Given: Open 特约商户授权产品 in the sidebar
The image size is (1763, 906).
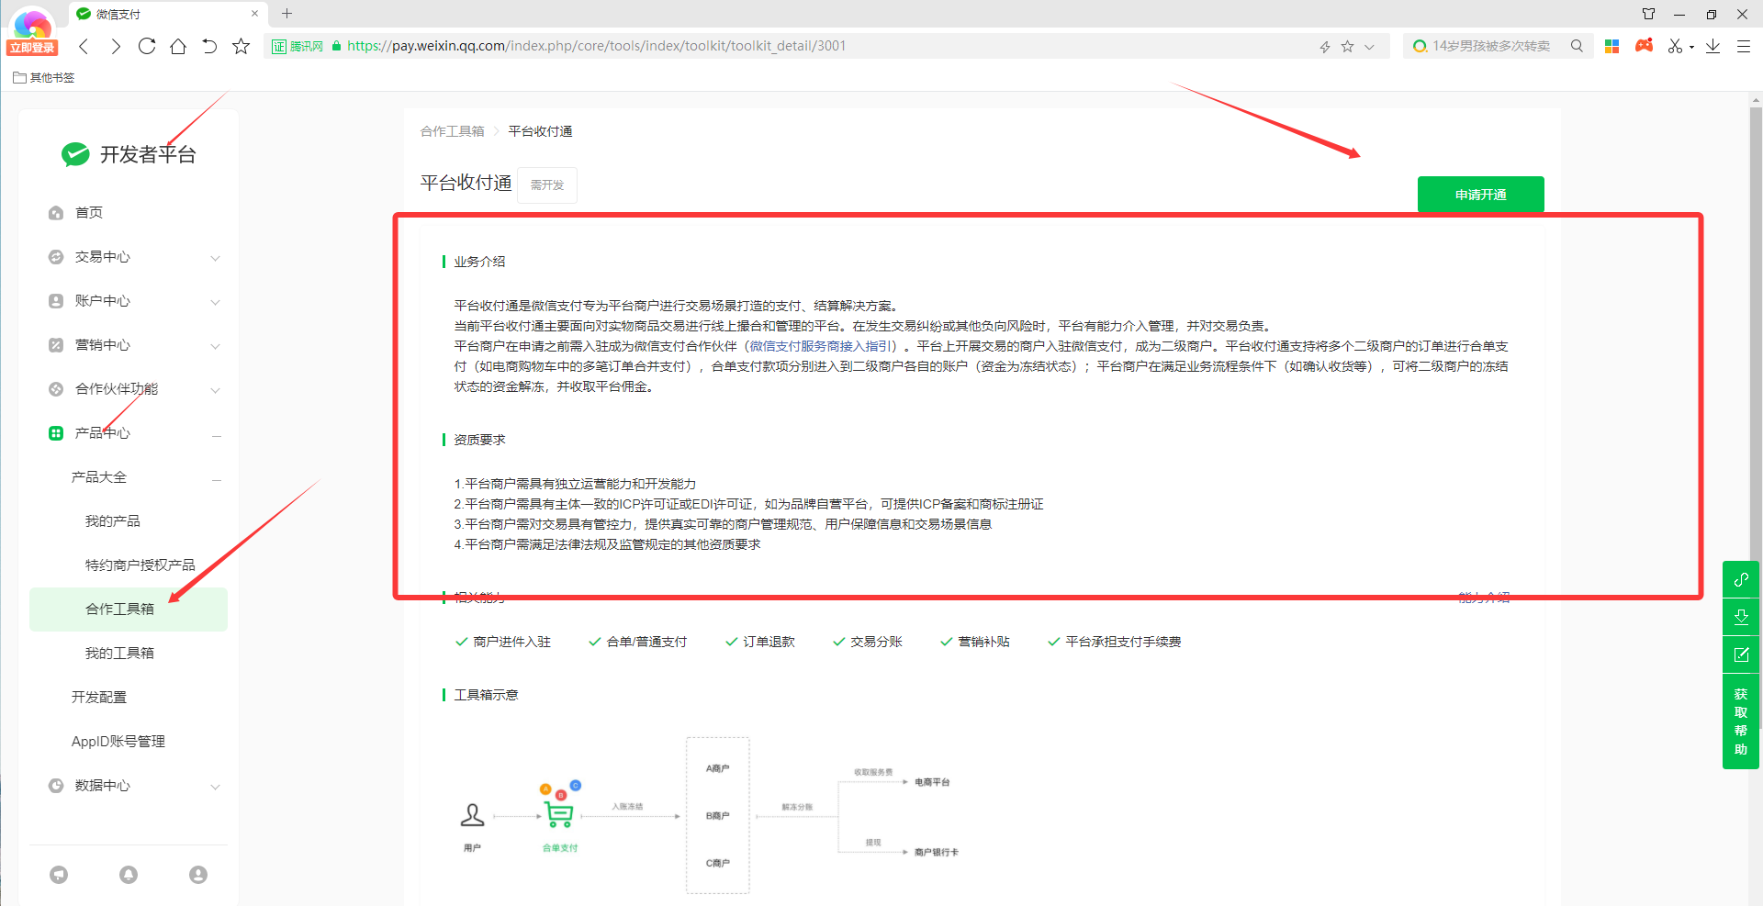Looking at the screenshot, I should tap(140, 565).
